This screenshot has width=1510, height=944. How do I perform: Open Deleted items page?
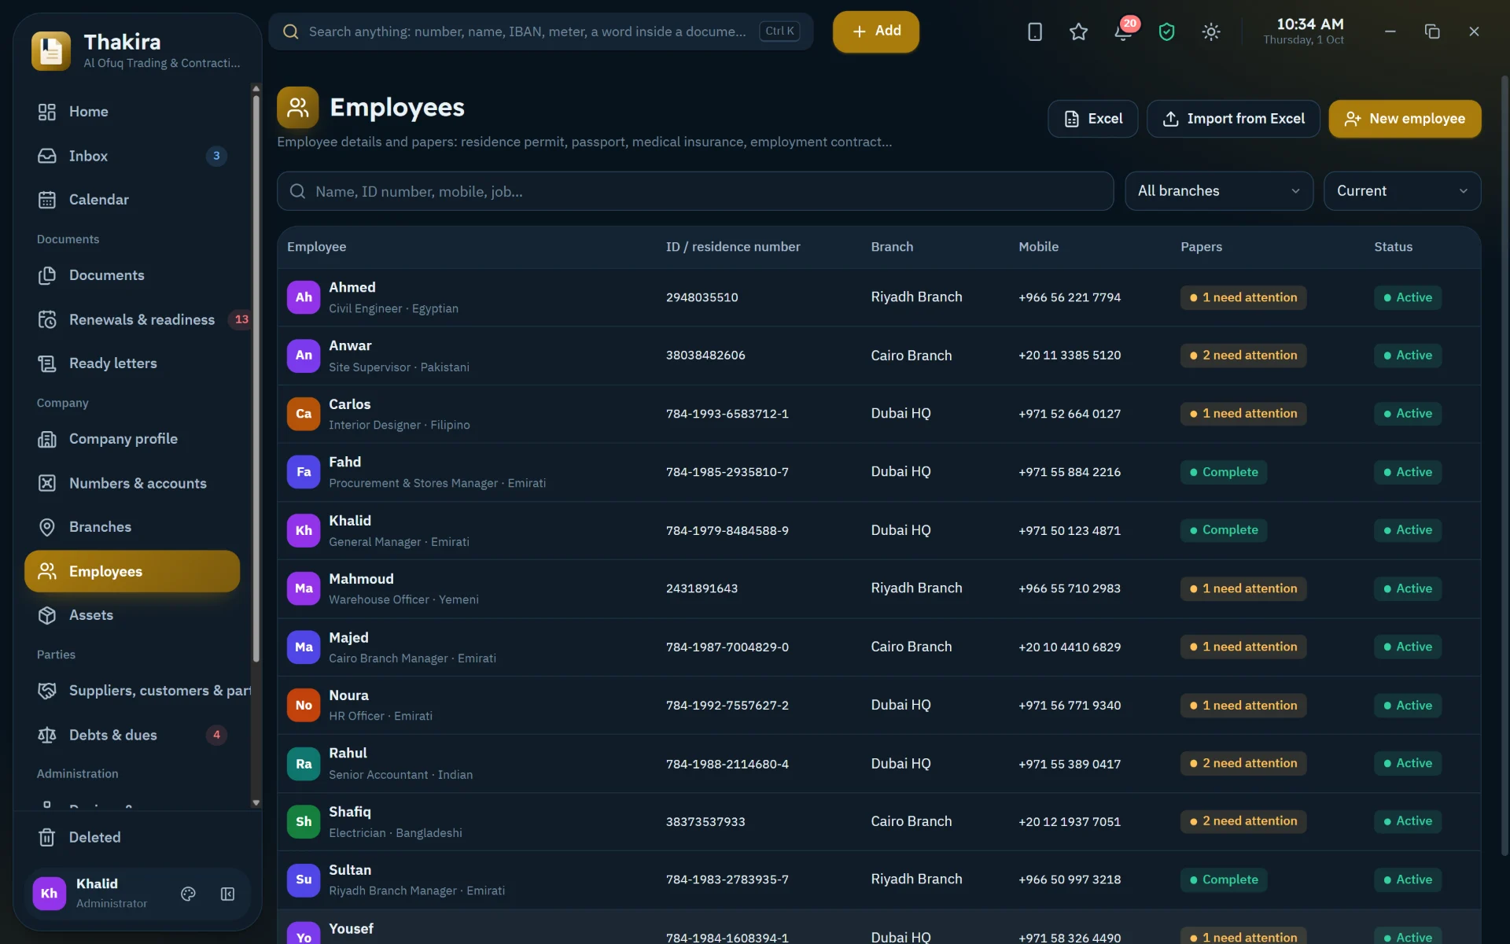[x=131, y=837]
